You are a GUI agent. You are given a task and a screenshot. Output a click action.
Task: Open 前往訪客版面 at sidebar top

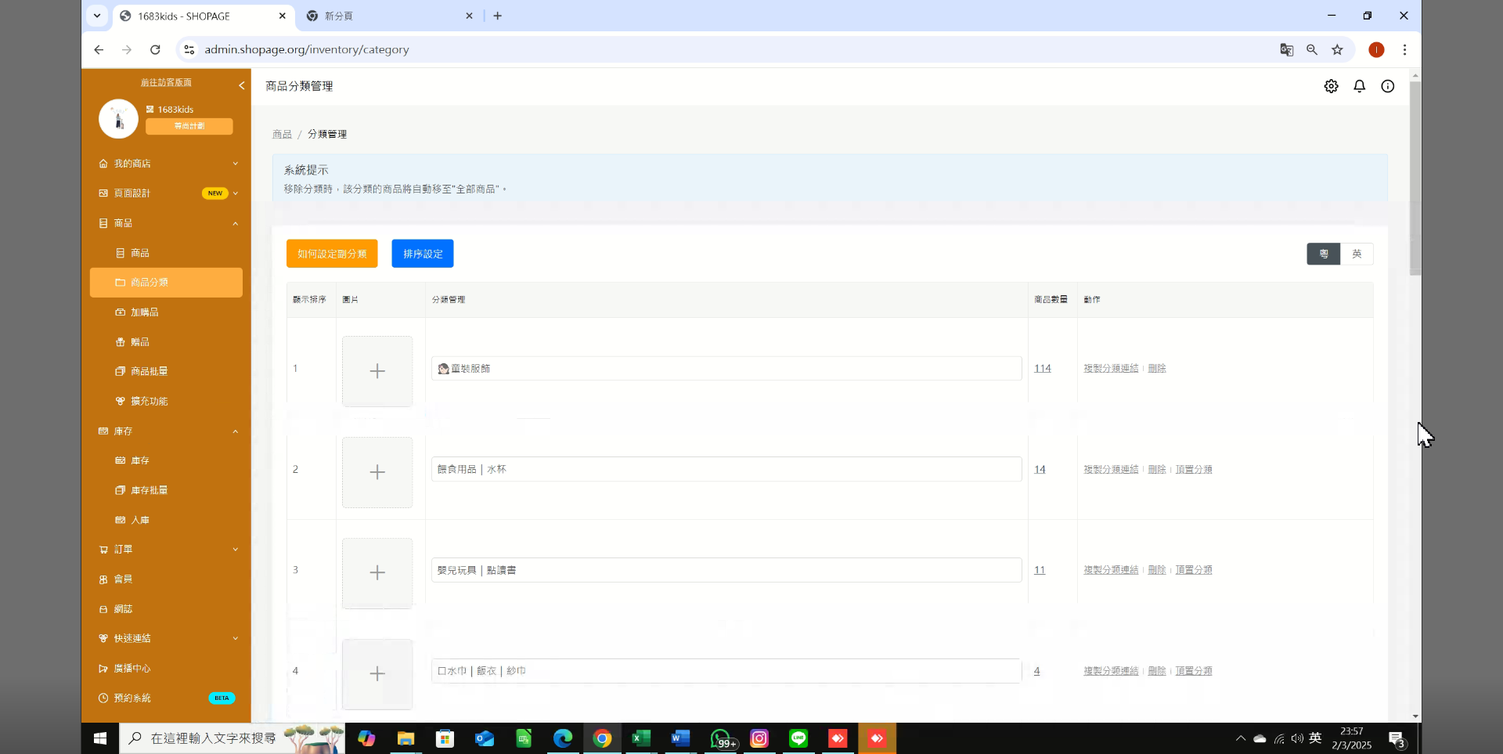[x=166, y=82]
